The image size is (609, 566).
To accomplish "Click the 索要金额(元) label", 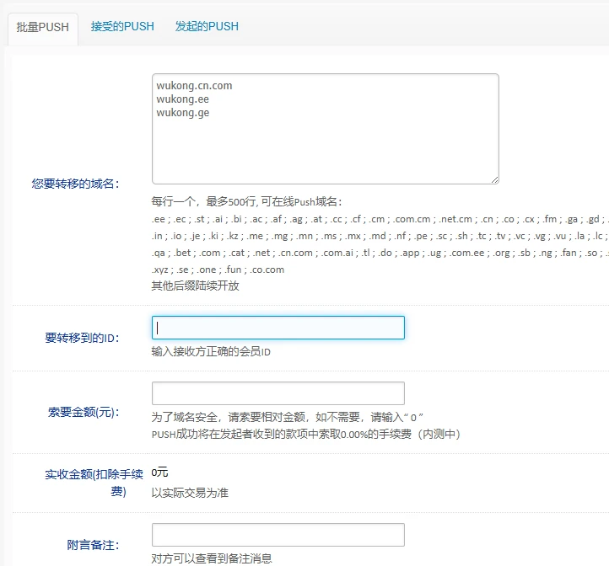I will click(x=84, y=412).
